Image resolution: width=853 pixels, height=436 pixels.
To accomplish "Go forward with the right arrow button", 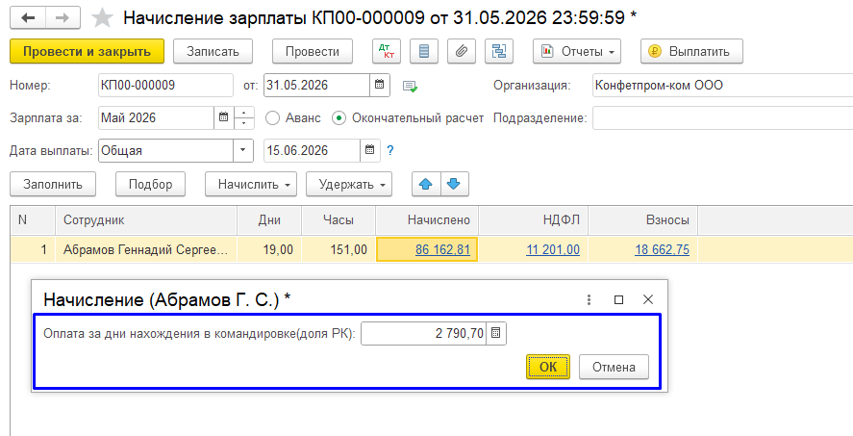I will [x=63, y=18].
